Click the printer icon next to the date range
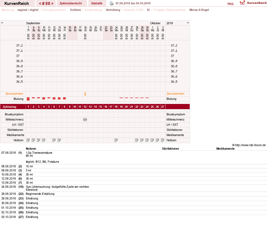 point(112,3)
